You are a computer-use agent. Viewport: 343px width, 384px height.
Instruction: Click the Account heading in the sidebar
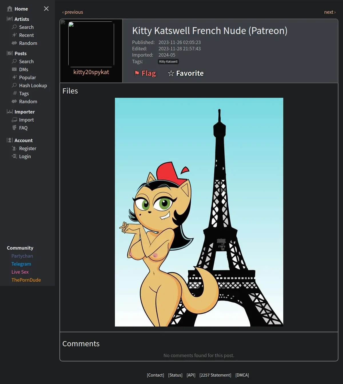23,140
